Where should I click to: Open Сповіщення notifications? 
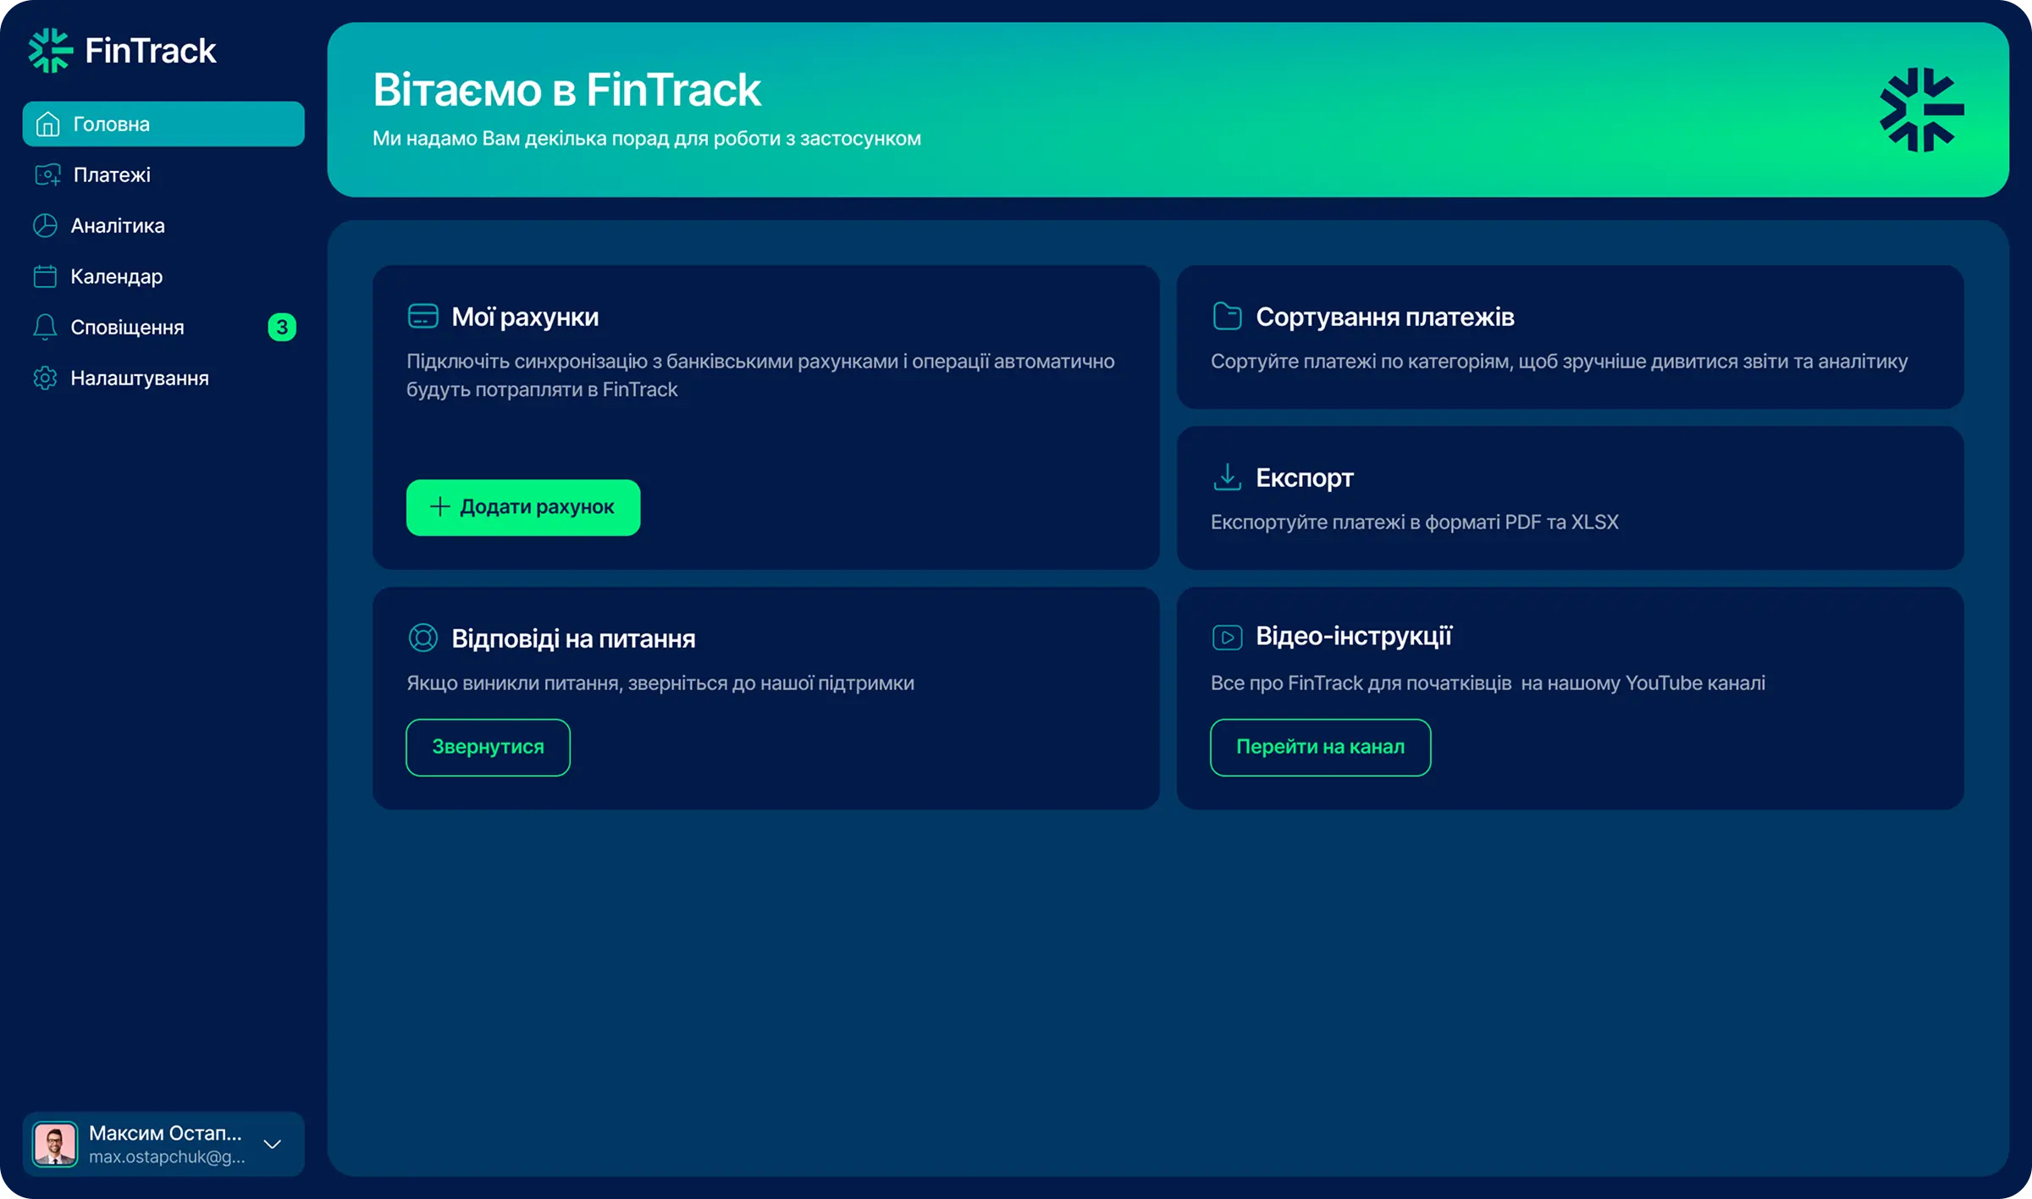pos(163,327)
